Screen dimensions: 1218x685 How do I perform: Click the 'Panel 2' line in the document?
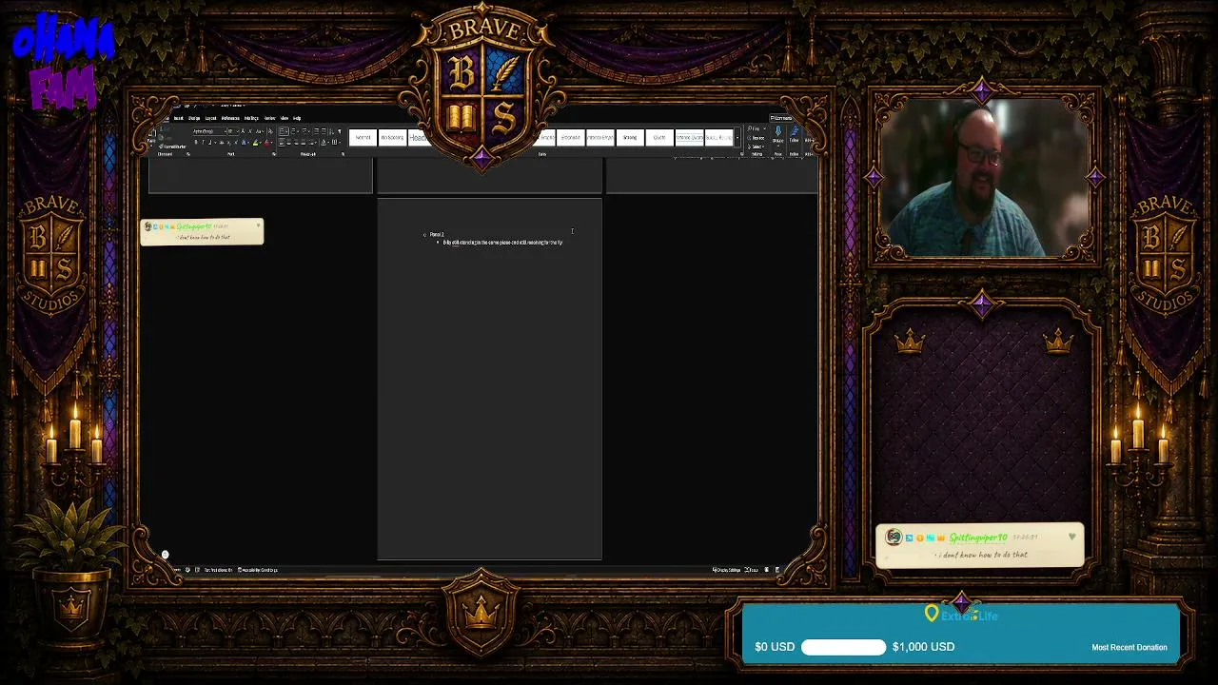click(437, 234)
